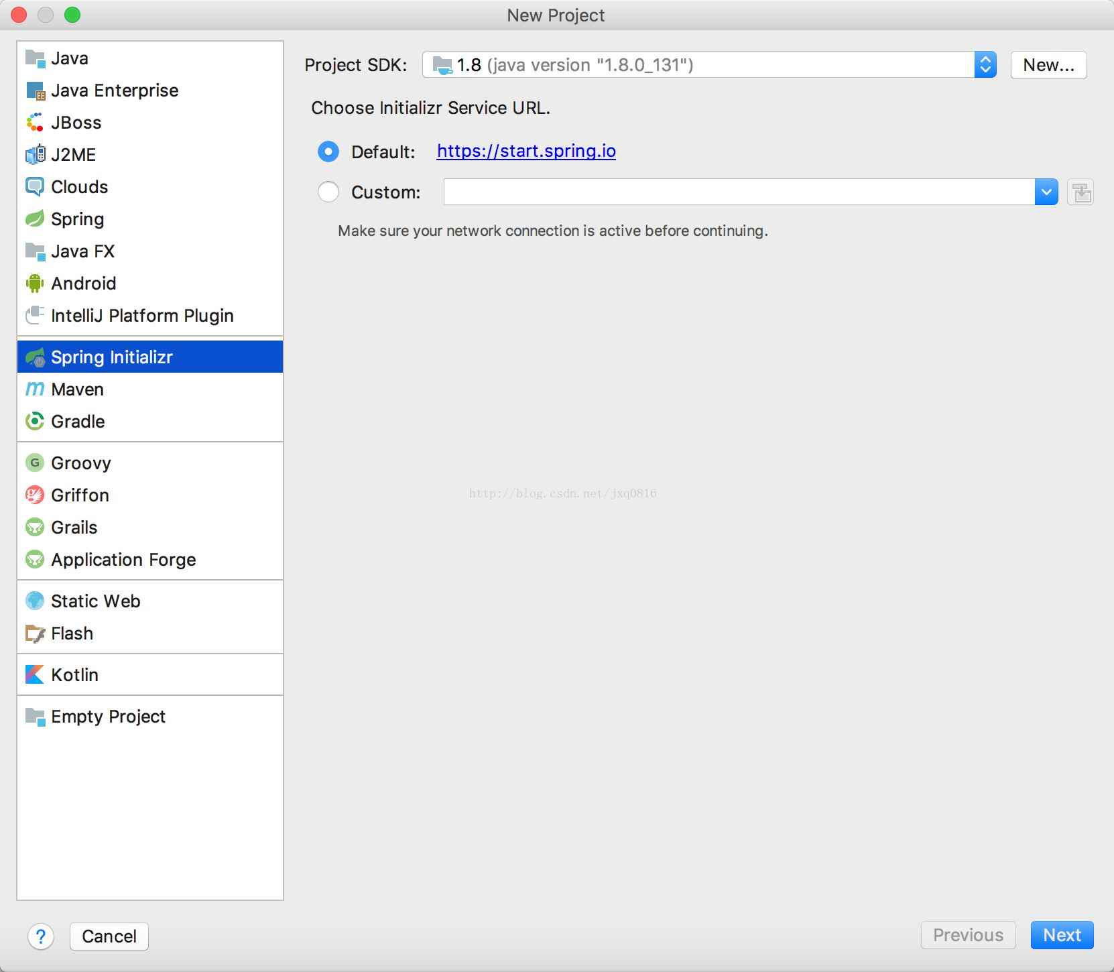This screenshot has height=972, width=1114.
Task: Expand the Custom URL history dropdown
Action: [x=1046, y=192]
